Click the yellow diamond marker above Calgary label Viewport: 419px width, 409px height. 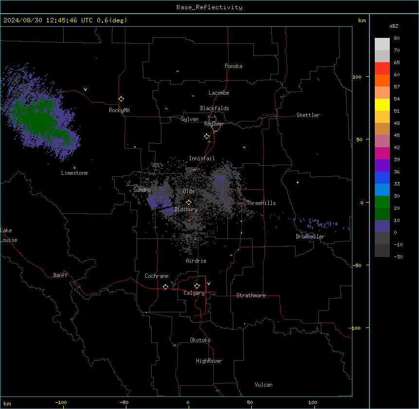197,286
